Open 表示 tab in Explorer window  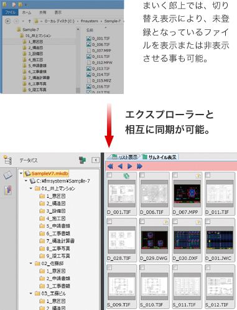[x=58, y=12]
